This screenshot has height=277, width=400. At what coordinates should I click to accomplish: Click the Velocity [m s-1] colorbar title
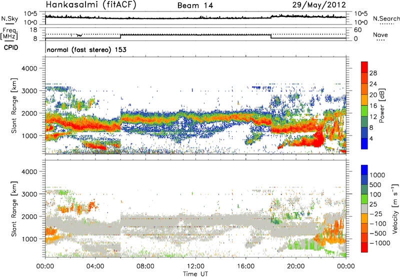click(x=395, y=208)
